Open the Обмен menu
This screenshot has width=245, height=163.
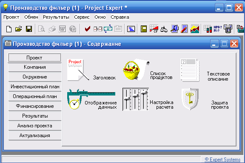pos(31,17)
